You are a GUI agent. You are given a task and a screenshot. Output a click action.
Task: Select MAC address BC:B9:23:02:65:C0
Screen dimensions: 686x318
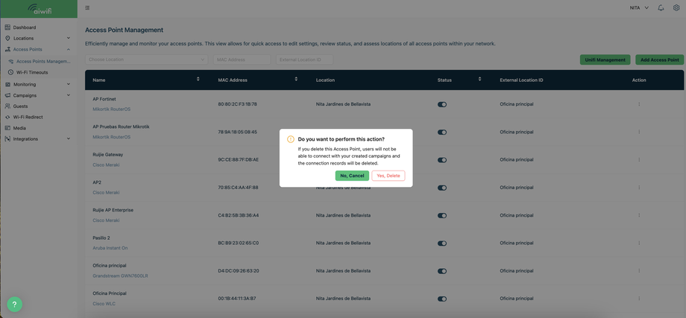point(238,244)
